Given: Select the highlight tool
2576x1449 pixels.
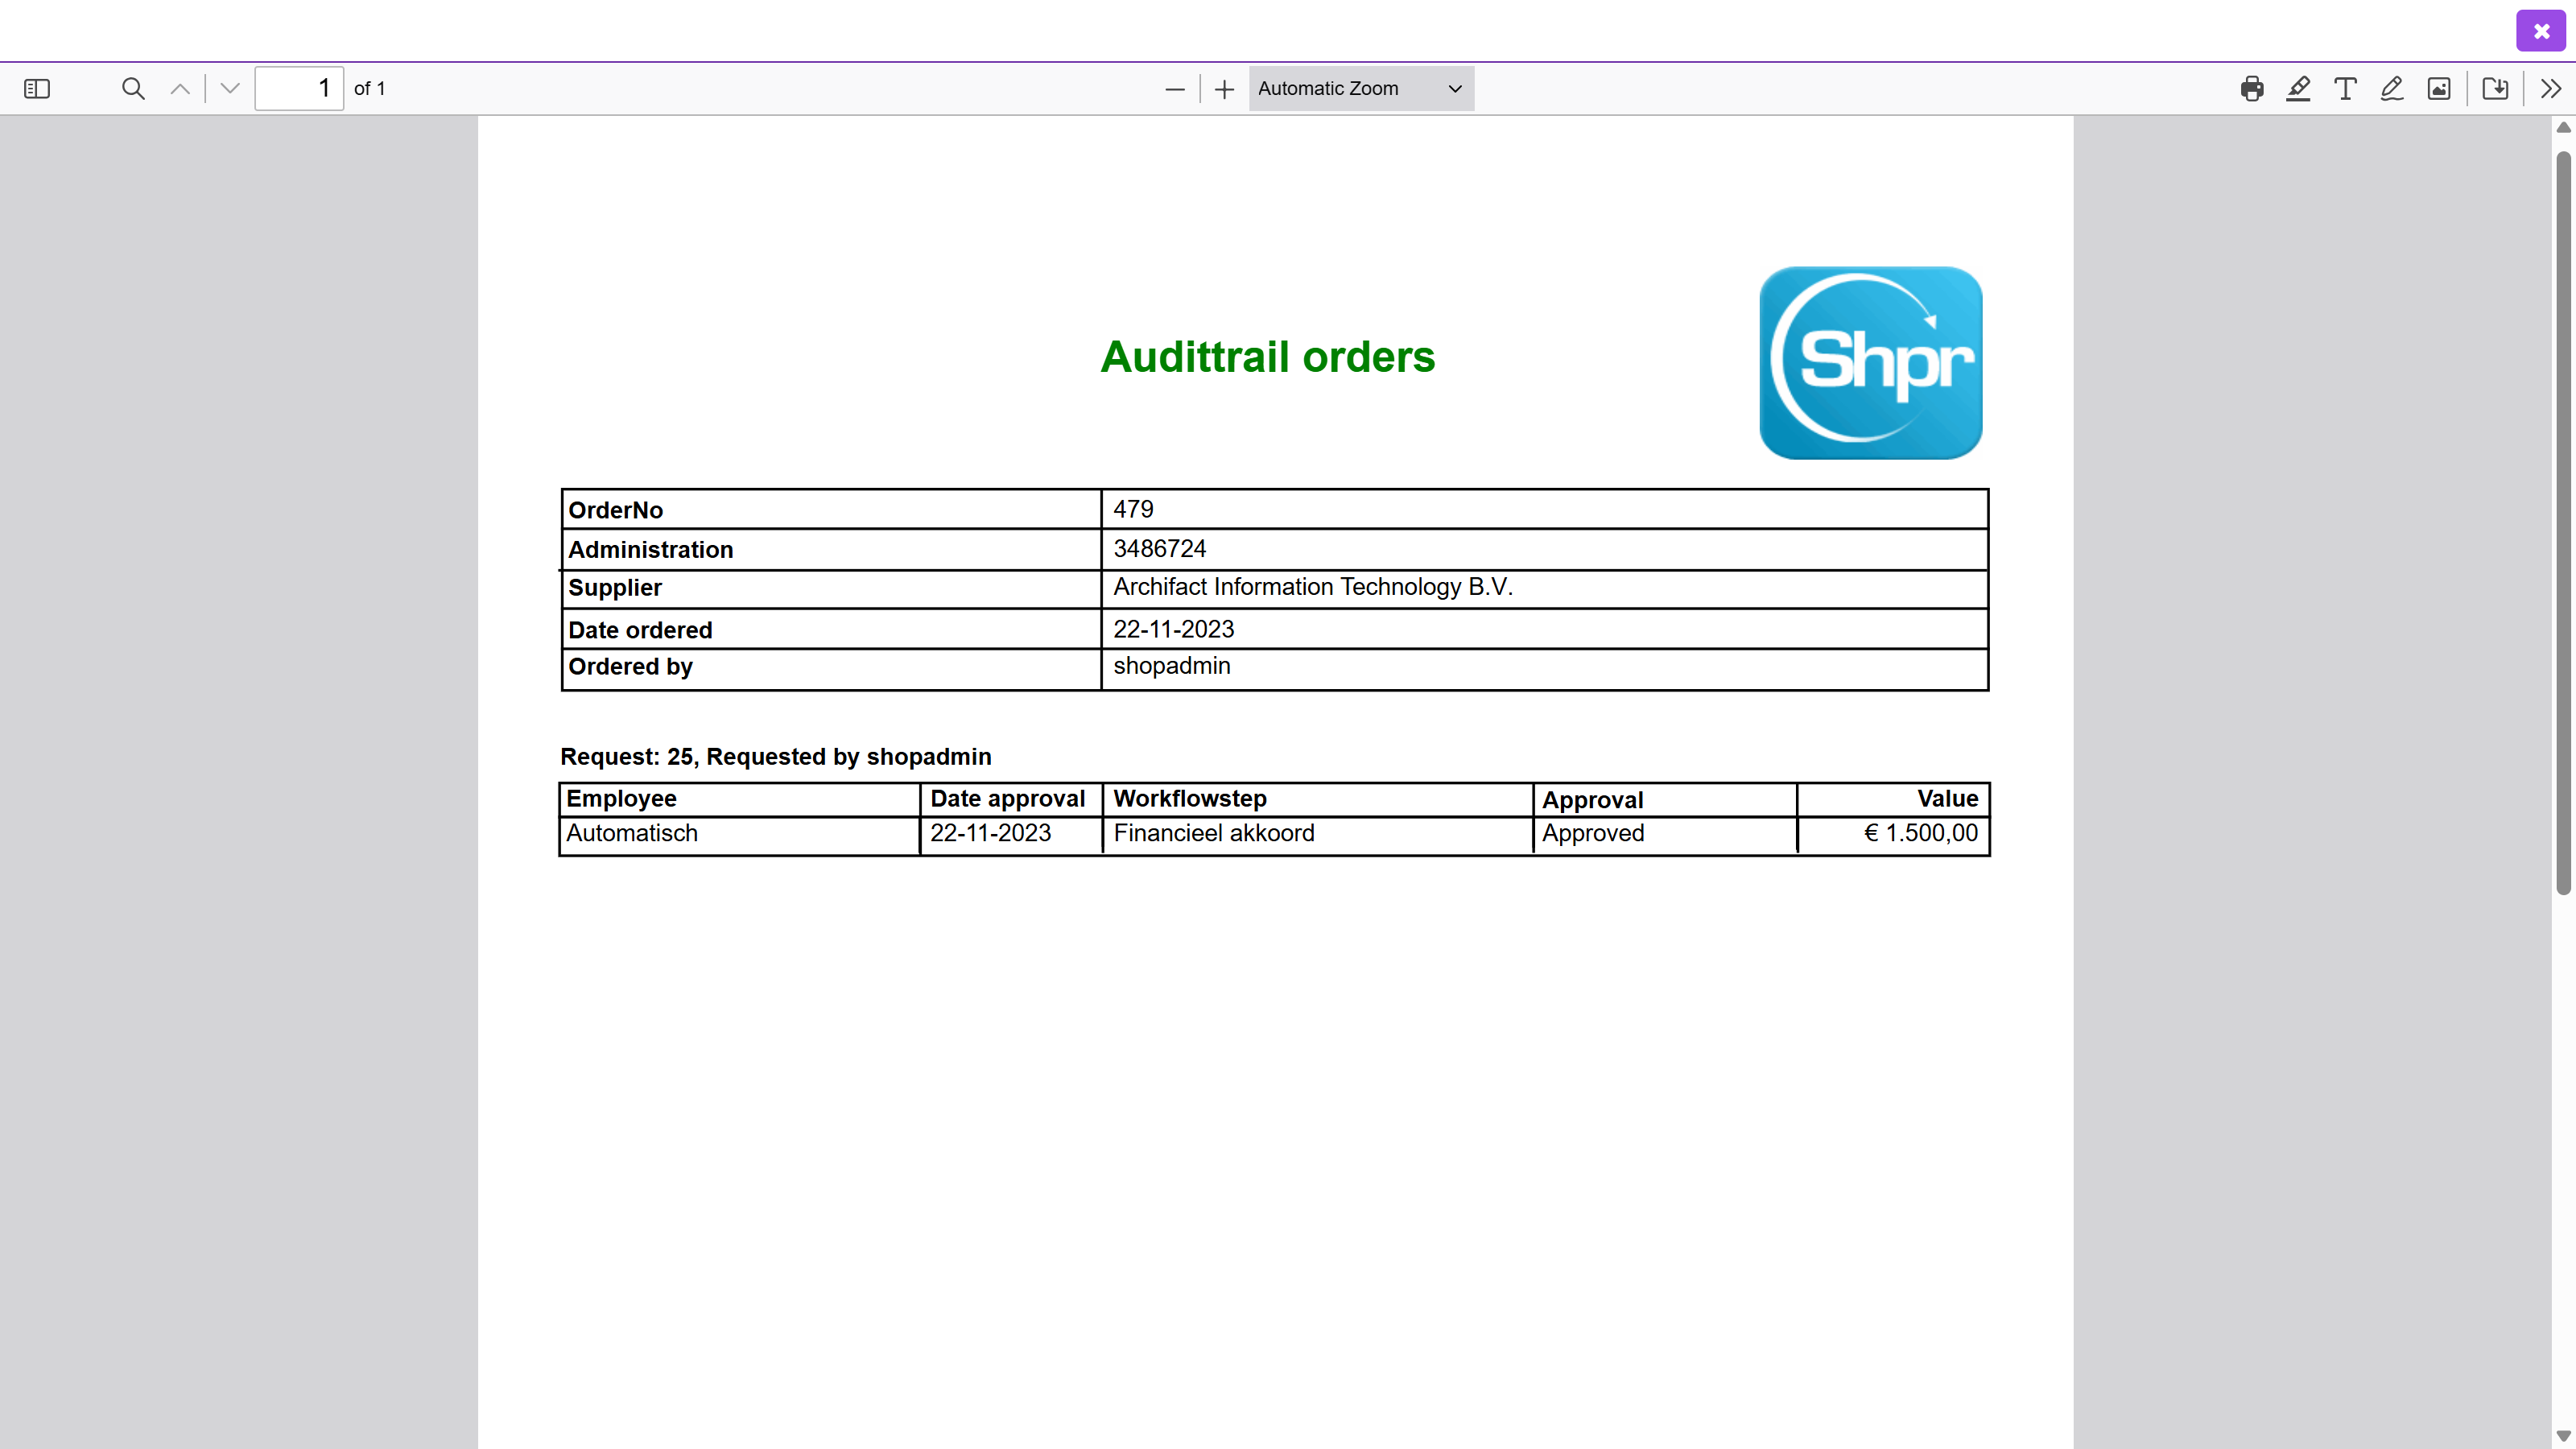Looking at the screenshot, I should 2298,89.
